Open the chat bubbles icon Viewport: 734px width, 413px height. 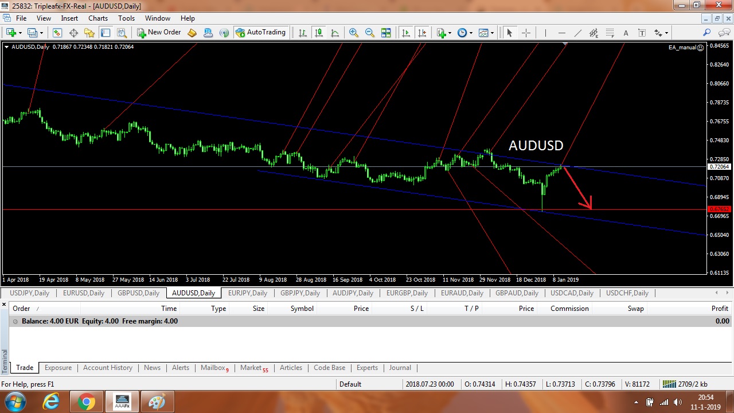pos(723,33)
